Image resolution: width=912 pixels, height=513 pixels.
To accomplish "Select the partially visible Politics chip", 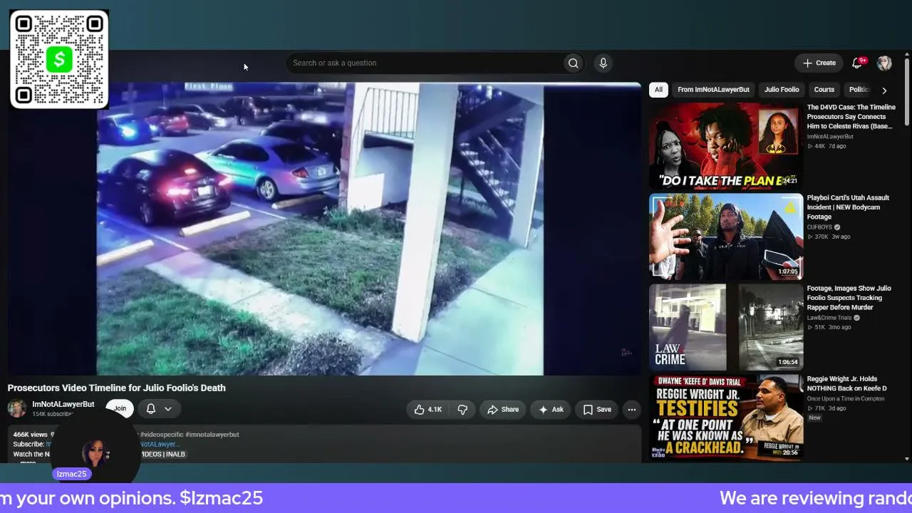I will click(858, 90).
